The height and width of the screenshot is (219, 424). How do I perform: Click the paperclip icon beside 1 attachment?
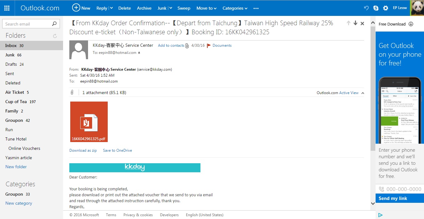click(x=72, y=93)
